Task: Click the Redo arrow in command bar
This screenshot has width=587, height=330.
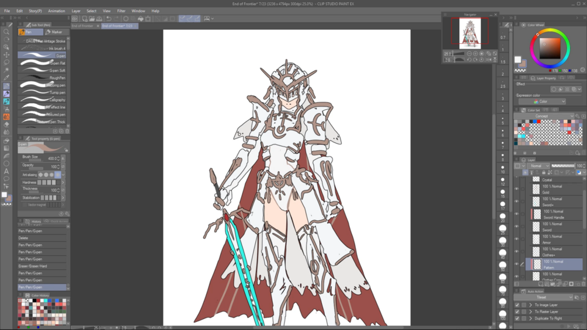Action: pos(116,18)
